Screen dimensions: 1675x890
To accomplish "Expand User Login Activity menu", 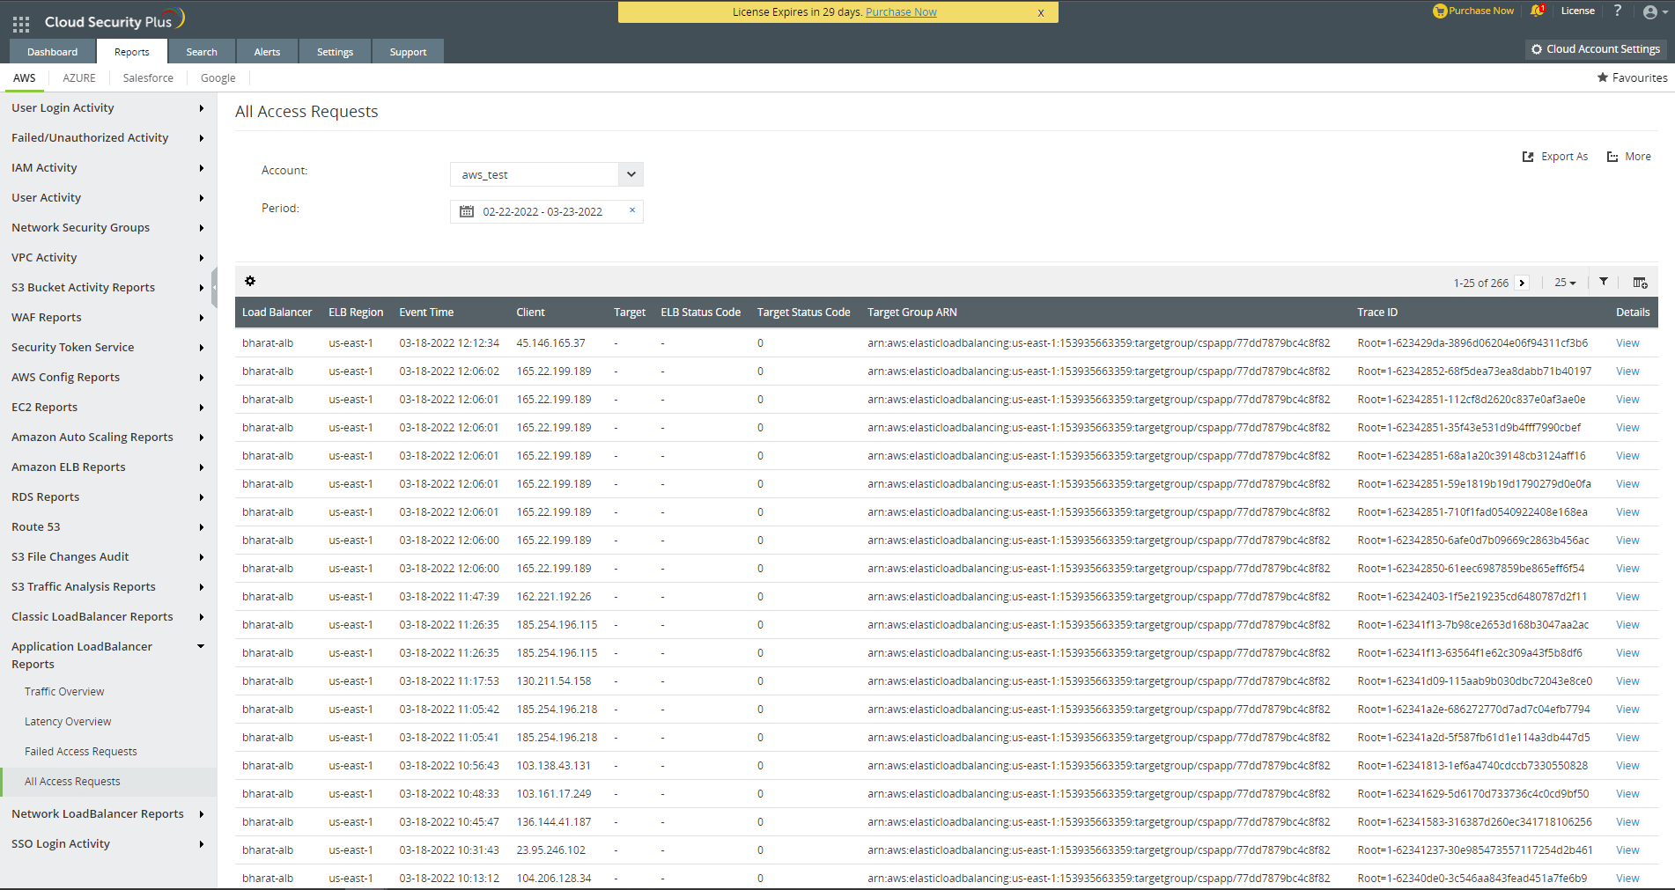I will 108,108.
